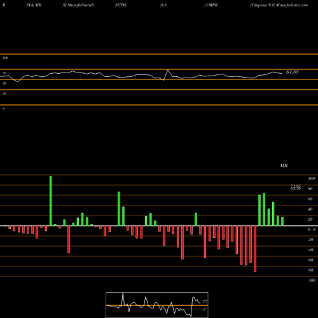Click the '80' label on MR axis
This screenshot has height=318, width=318.
(310, 189)
